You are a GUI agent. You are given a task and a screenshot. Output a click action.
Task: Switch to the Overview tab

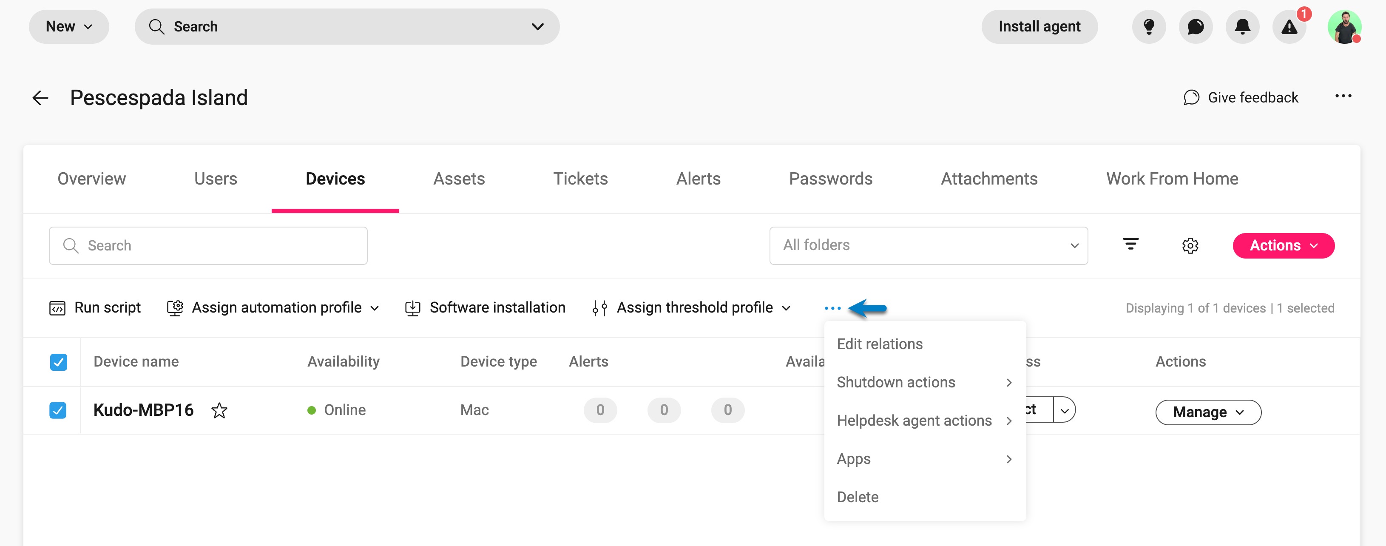pos(91,179)
